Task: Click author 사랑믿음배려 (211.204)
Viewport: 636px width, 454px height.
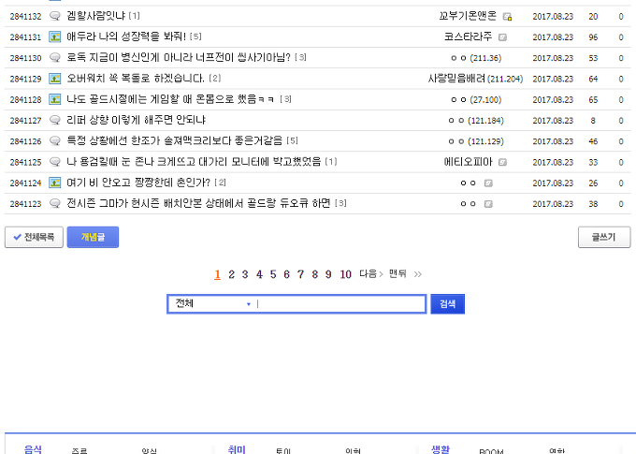Action: tap(475, 79)
